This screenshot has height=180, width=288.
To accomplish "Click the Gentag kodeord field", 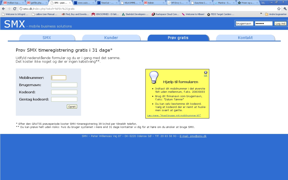I will (x=64, y=99).
